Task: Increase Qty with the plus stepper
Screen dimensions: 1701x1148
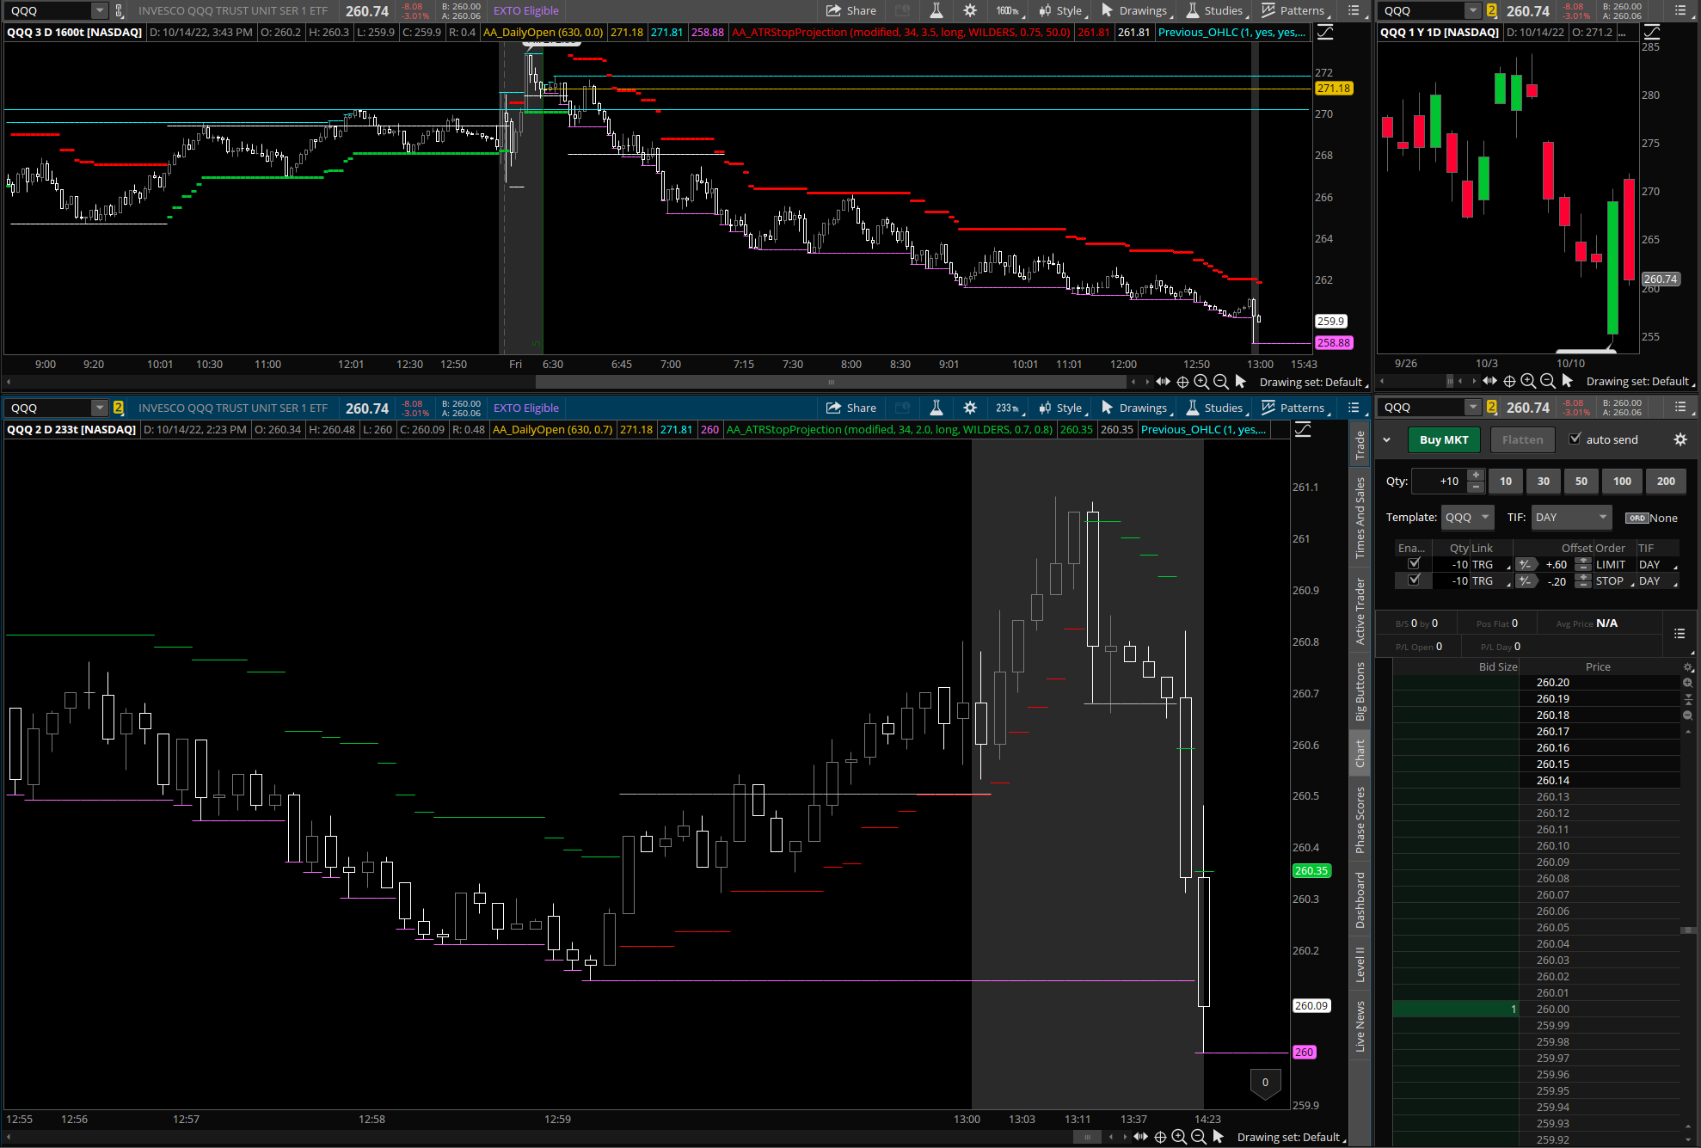Action: 1476,476
